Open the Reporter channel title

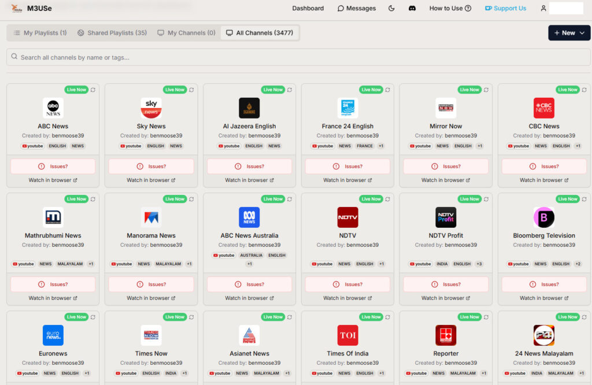(x=446, y=353)
